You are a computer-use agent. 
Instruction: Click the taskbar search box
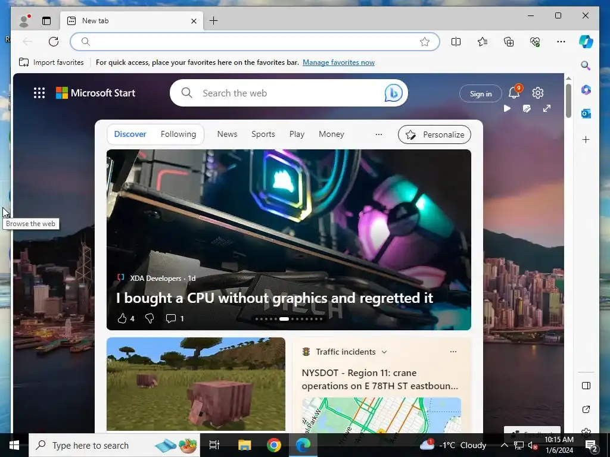[x=114, y=445]
